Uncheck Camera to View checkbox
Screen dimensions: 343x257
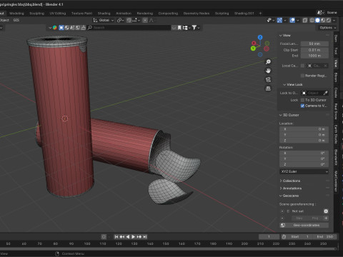302,106
